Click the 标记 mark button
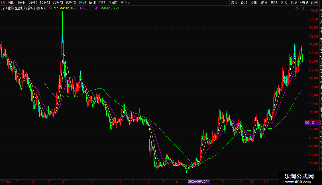The width and height of the screenshot is (322, 185). [x=294, y=3]
